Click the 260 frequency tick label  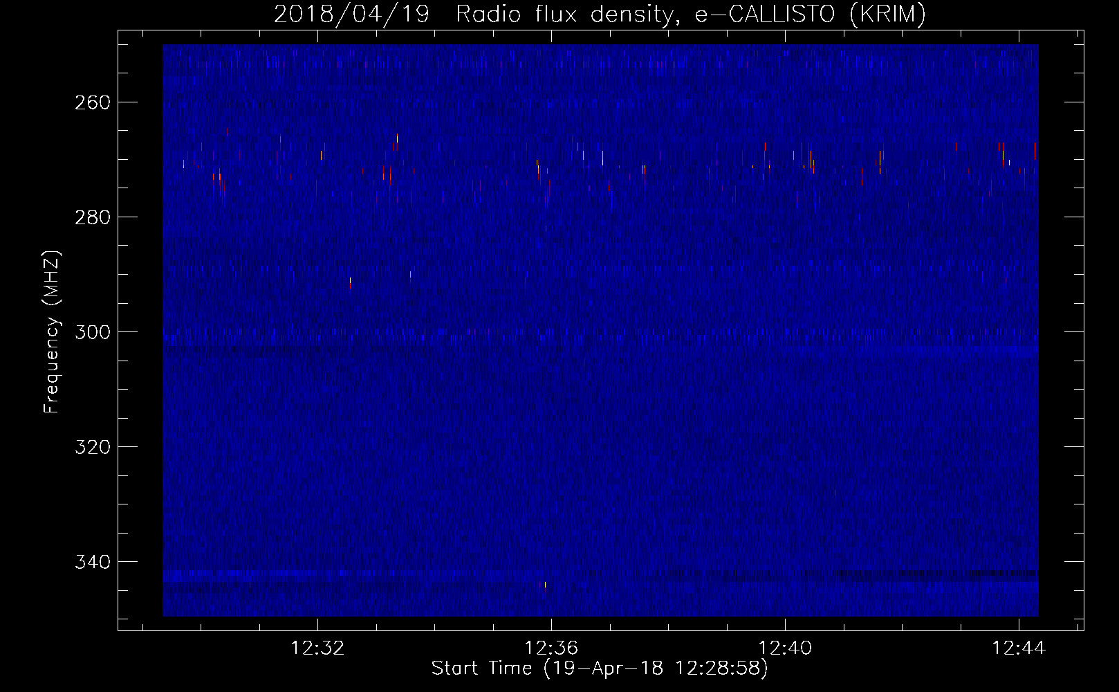(92, 102)
